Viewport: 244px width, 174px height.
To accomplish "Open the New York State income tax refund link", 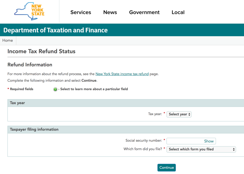I will [x=122, y=74].
